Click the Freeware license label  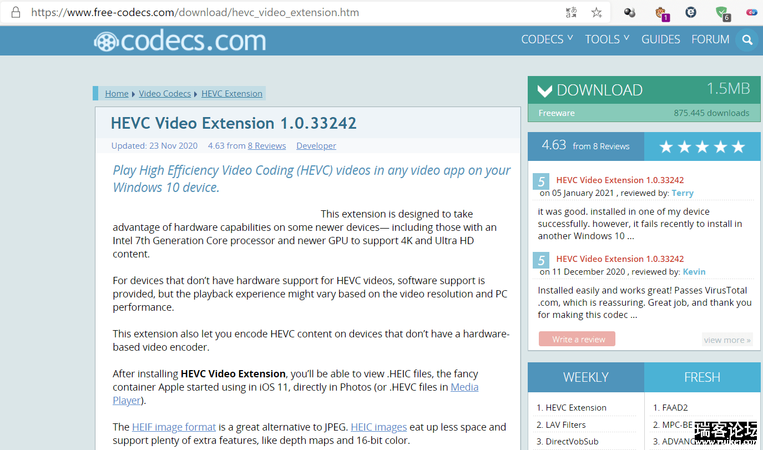pos(557,113)
